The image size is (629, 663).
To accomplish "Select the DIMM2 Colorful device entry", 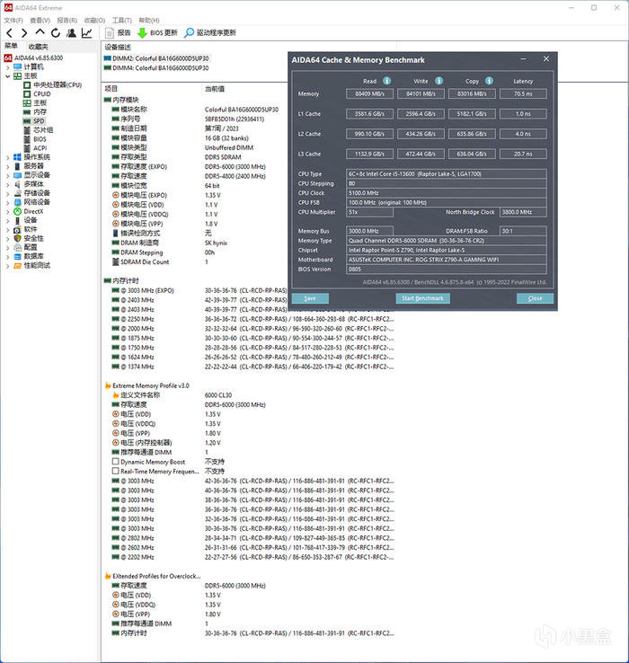I will (x=156, y=58).
